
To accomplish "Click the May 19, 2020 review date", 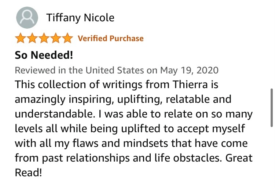I will (189, 70).
